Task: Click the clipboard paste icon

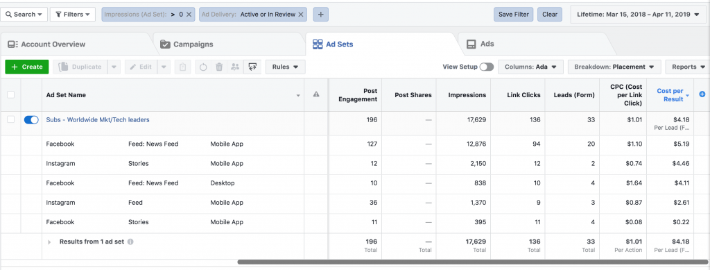Action: (x=182, y=67)
